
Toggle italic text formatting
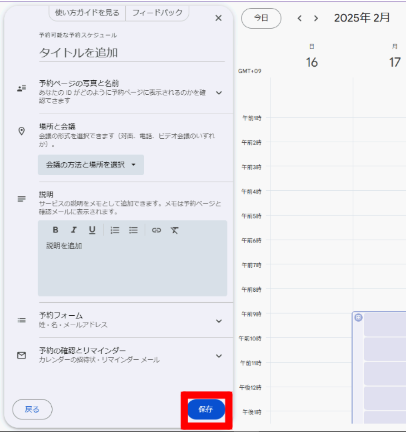pyautogui.click(x=73, y=230)
